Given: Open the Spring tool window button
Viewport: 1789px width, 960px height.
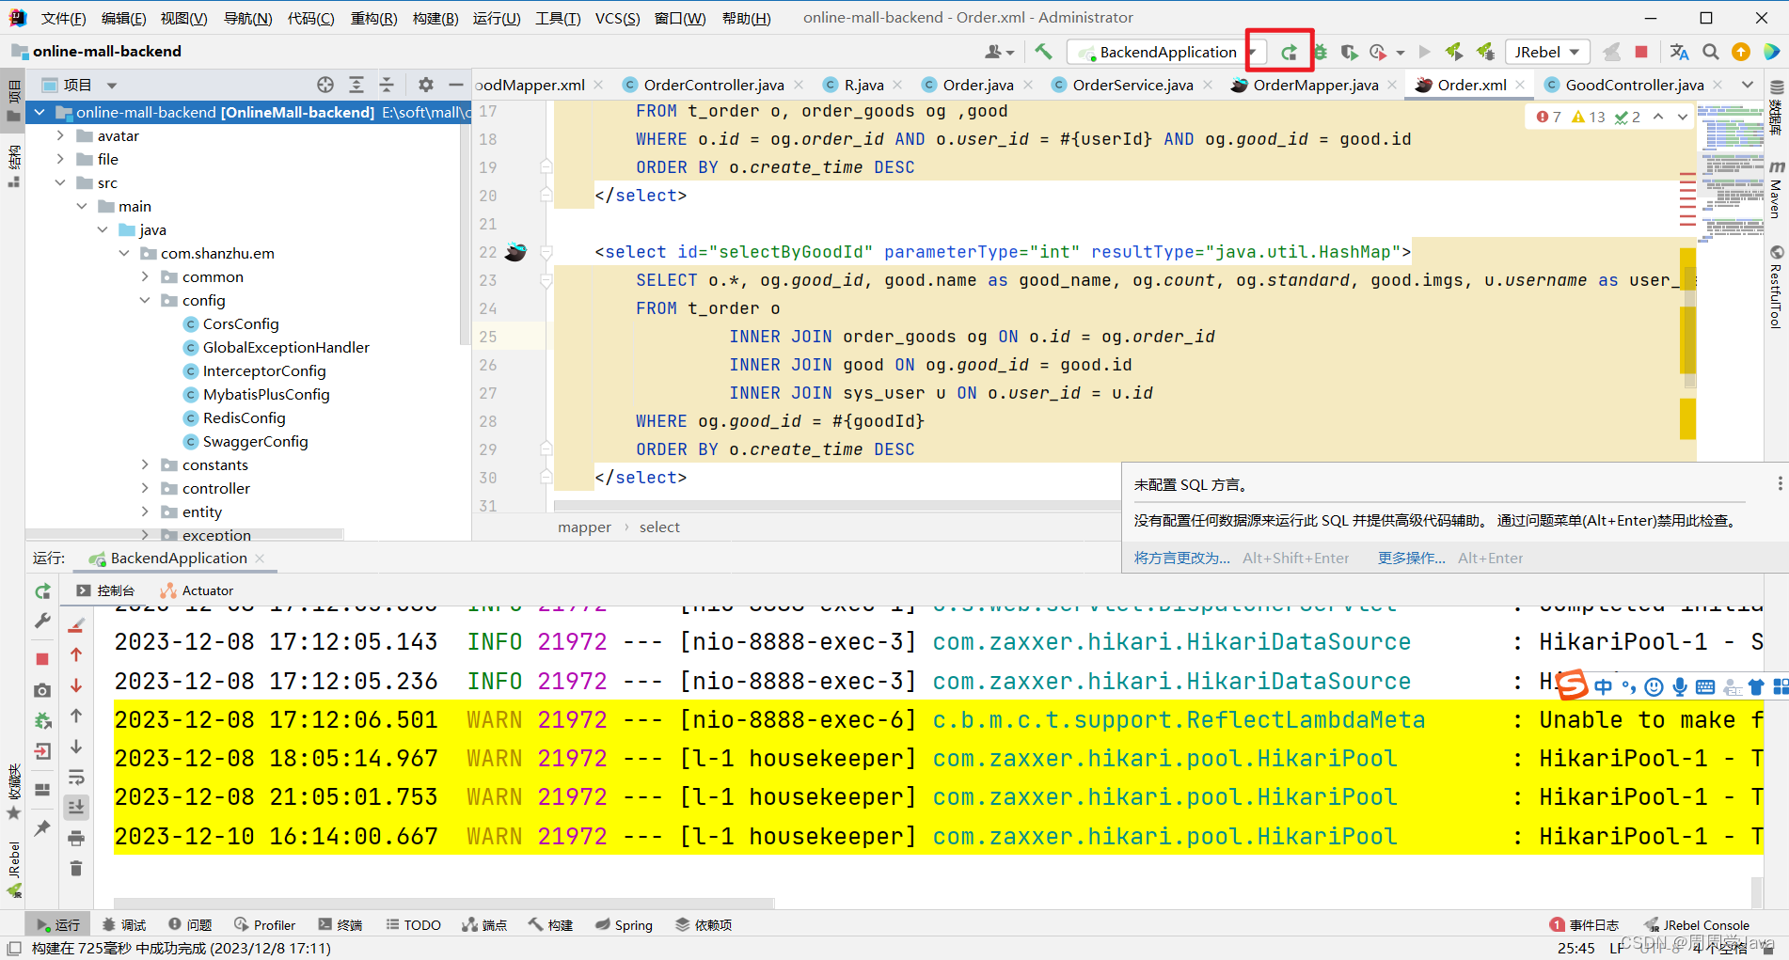Looking at the screenshot, I should pos(624,925).
